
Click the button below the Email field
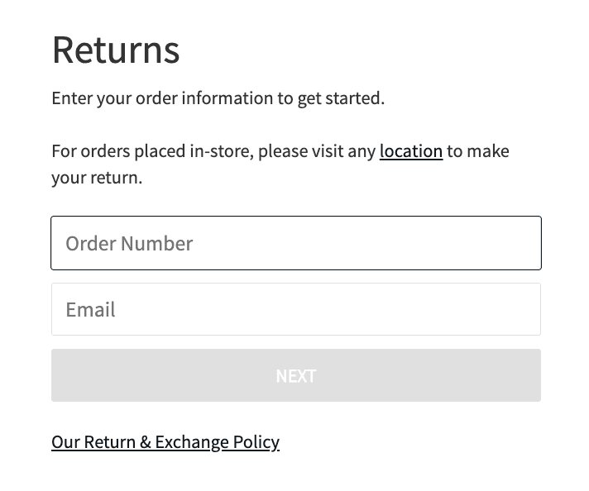[295, 375]
